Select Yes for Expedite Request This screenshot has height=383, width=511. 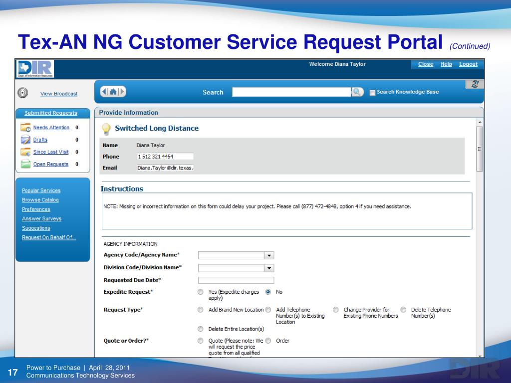coord(201,292)
